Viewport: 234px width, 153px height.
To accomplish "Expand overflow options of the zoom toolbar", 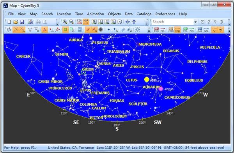I will tap(147, 22).
